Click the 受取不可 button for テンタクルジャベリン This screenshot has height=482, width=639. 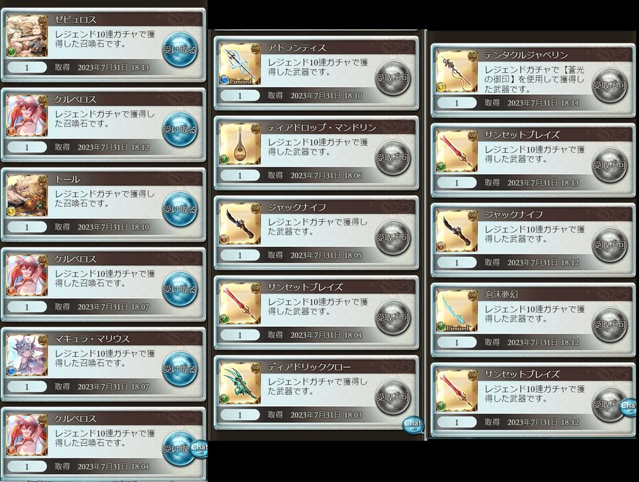pos(609,85)
